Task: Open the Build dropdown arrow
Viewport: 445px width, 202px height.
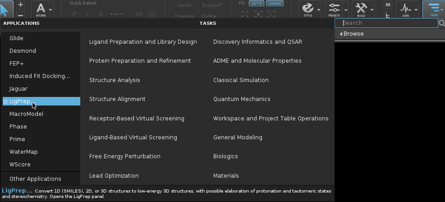Action: click(x=372, y=9)
